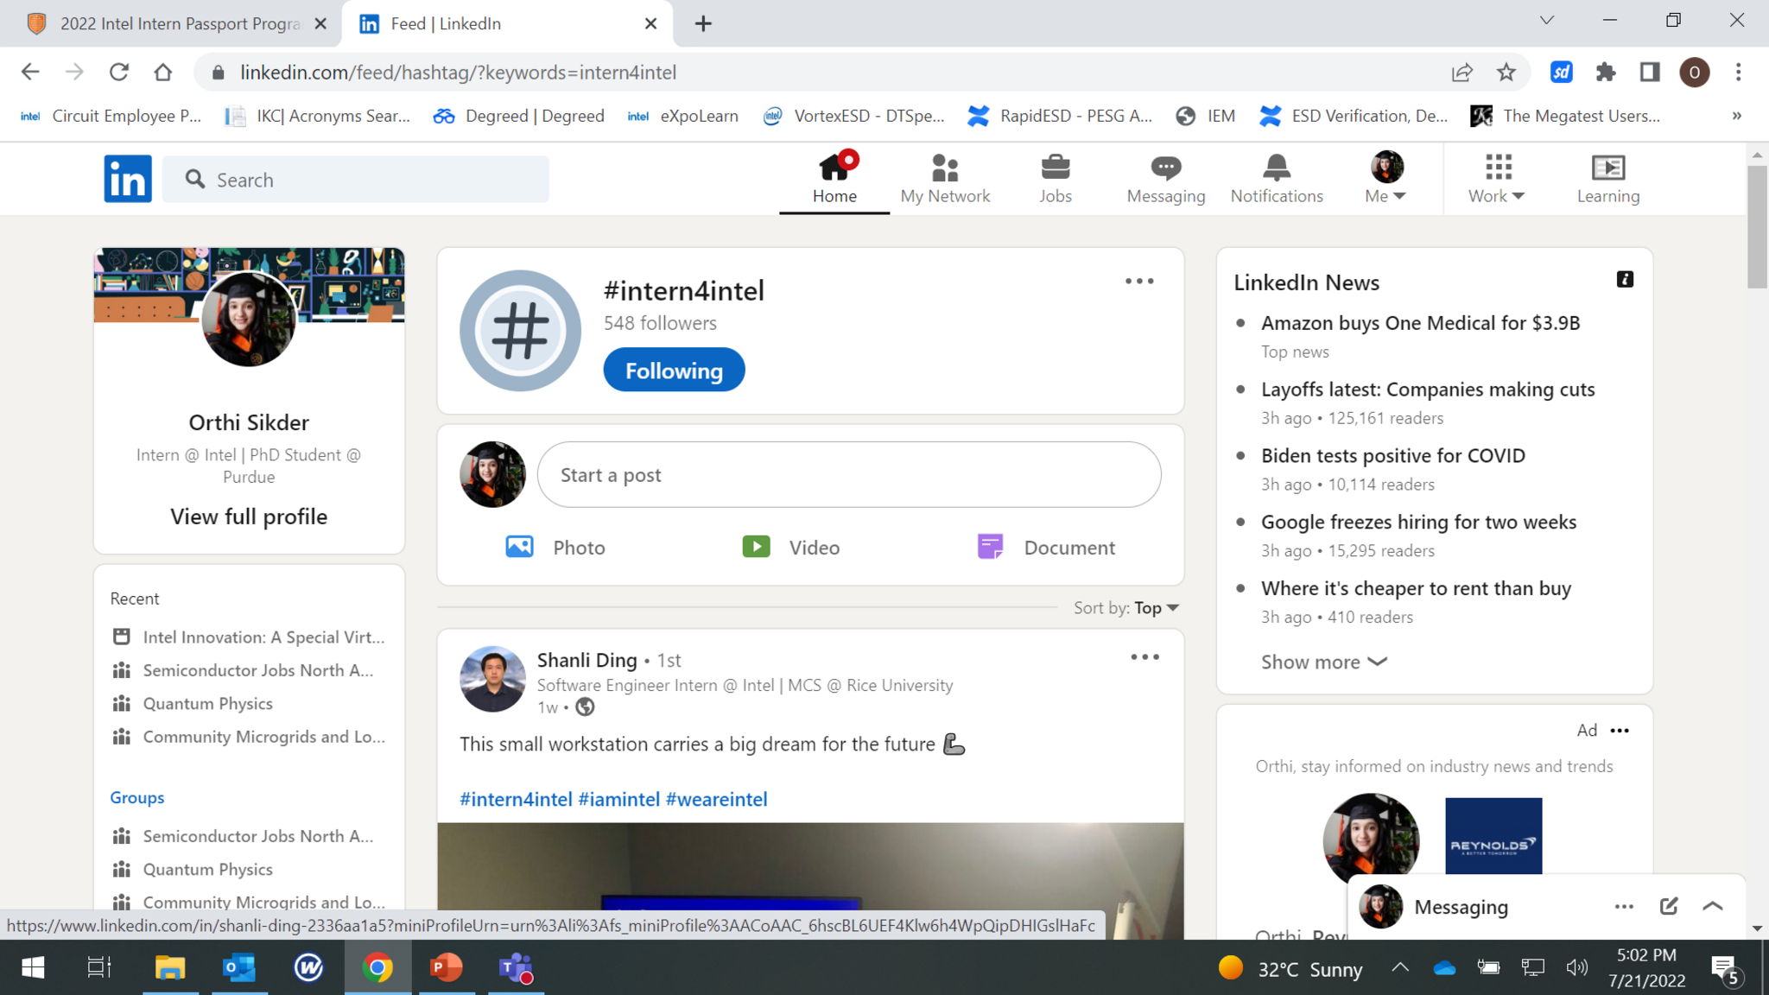Viewport: 1769px width, 995px height.
Task: Go to My Network icon
Action: click(x=945, y=168)
